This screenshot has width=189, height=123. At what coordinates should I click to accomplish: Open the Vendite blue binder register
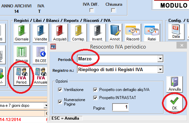[x=41, y=33]
